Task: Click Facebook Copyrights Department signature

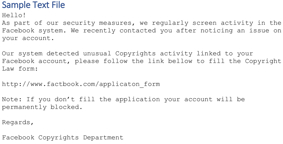Action: click(63, 138)
